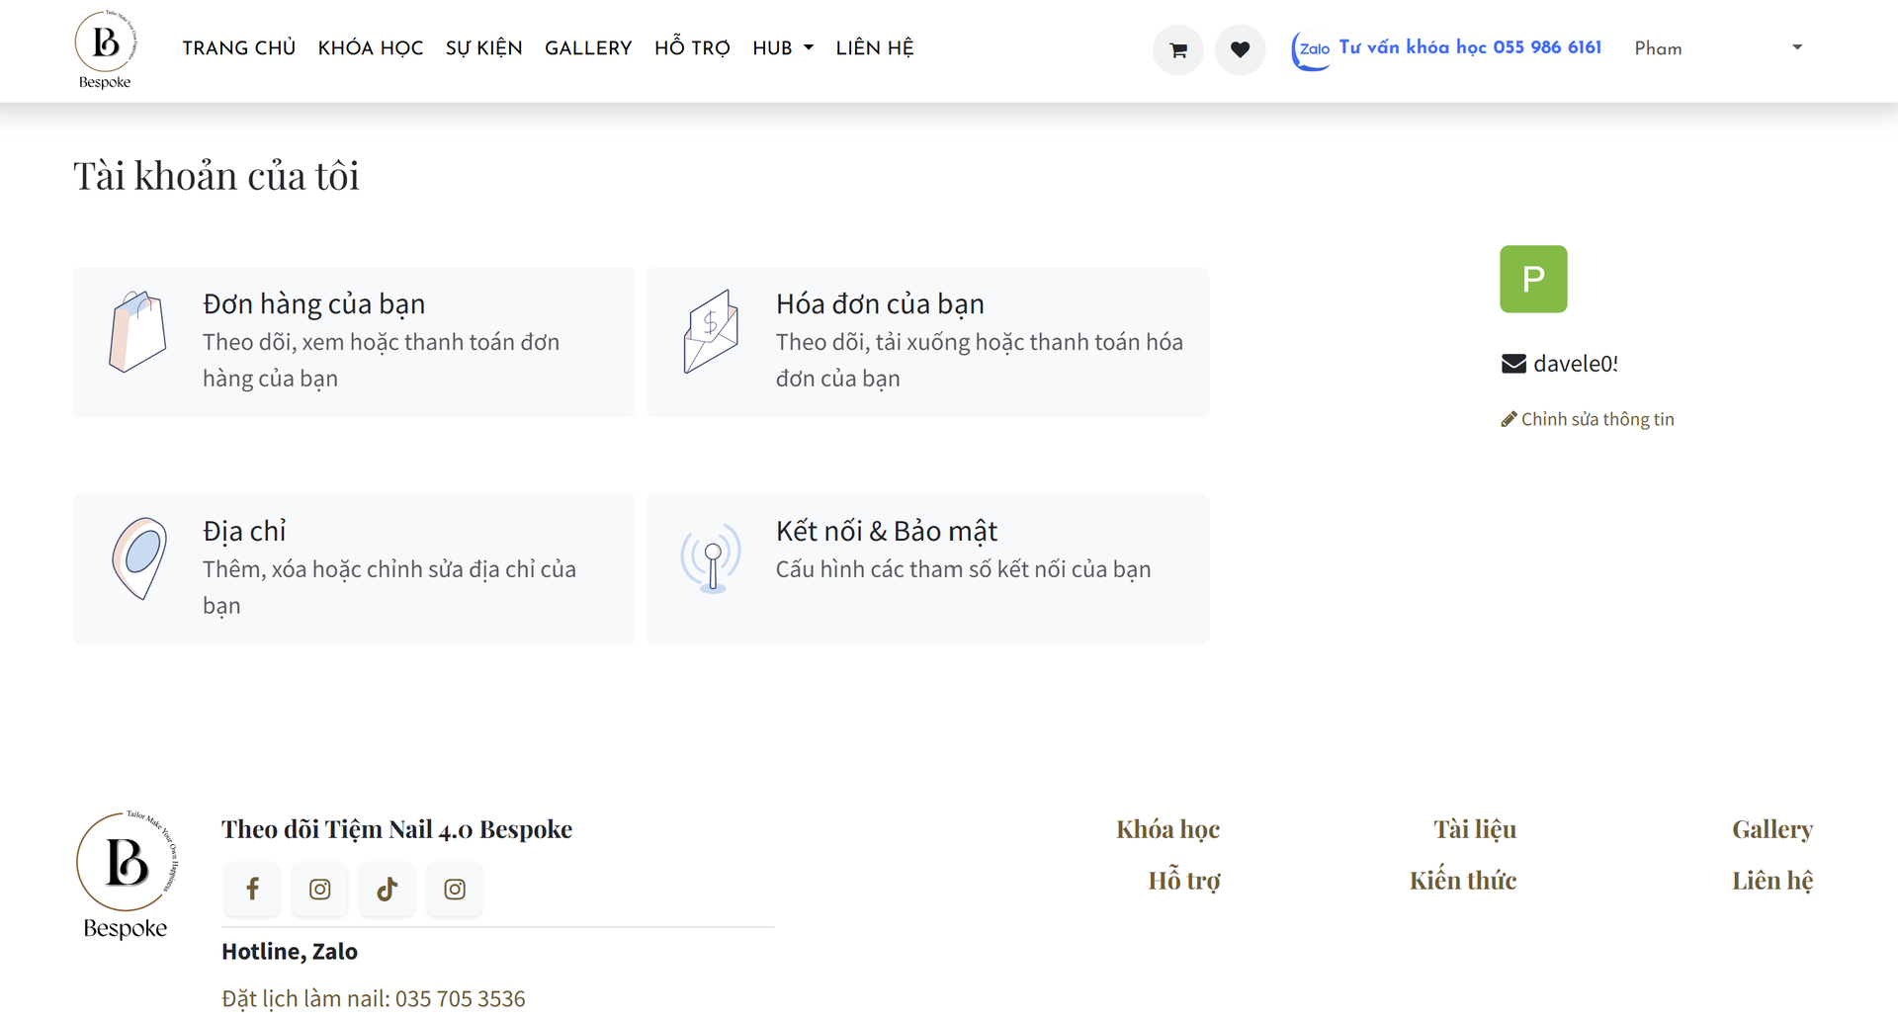Image resolution: width=1898 pixels, height=1022 pixels.
Task: Open Kiến thức link in footer
Action: click(1462, 881)
